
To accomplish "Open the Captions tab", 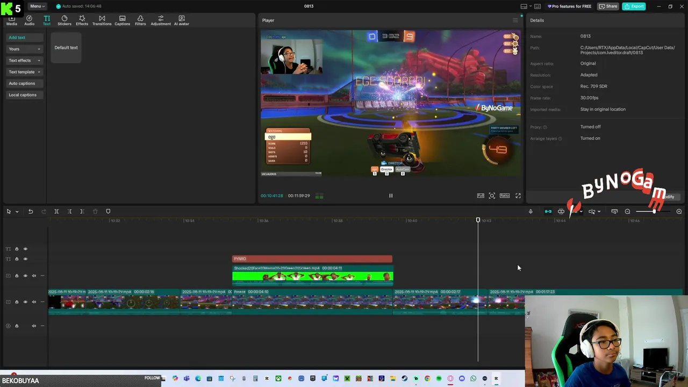I will 122,20.
